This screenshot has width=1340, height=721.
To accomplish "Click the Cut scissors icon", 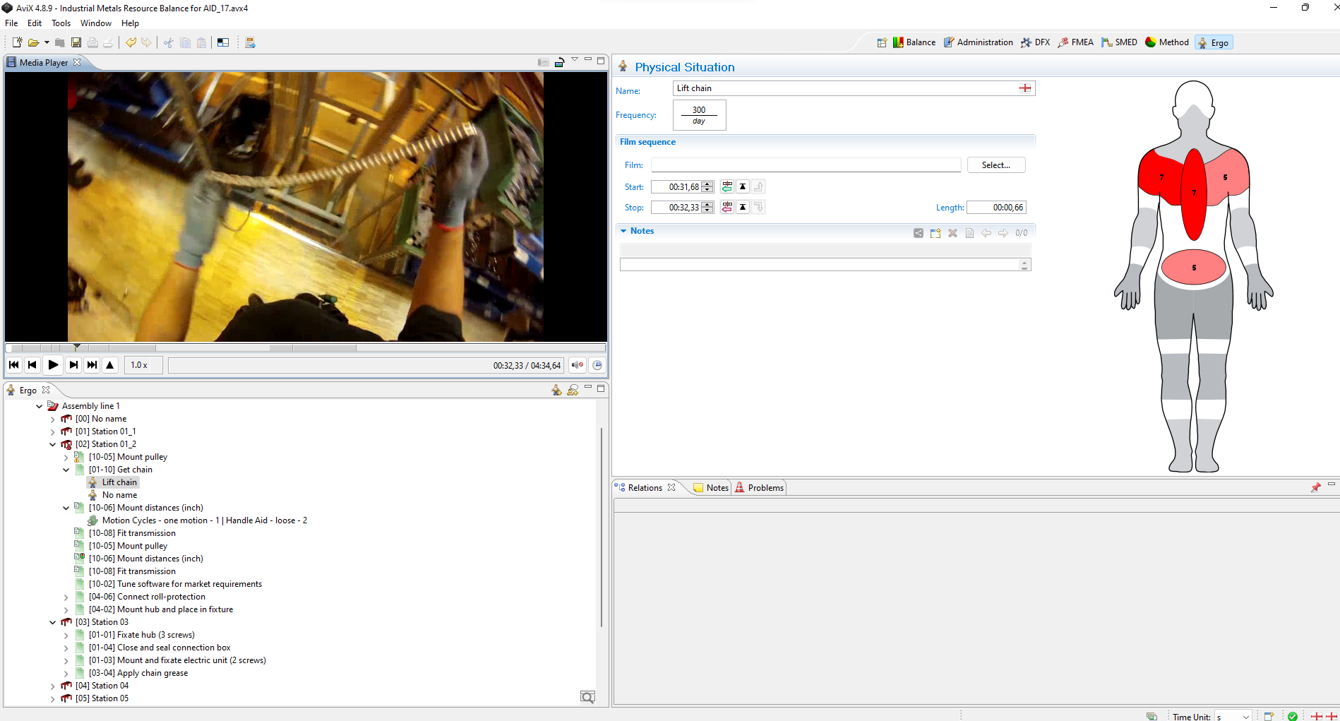I will click(168, 43).
